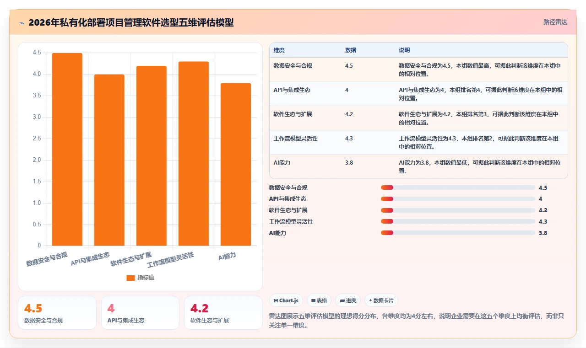Click table cell 工作流模型灵活性
The image size is (586, 348).
point(295,139)
